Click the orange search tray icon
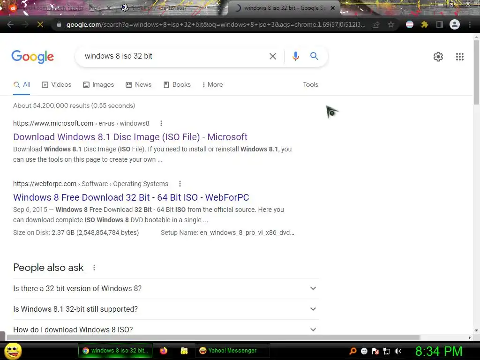 (x=353, y=351)
